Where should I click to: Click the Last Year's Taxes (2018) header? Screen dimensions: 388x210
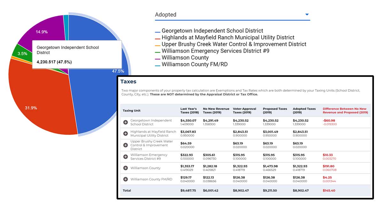tap(189, 111)
